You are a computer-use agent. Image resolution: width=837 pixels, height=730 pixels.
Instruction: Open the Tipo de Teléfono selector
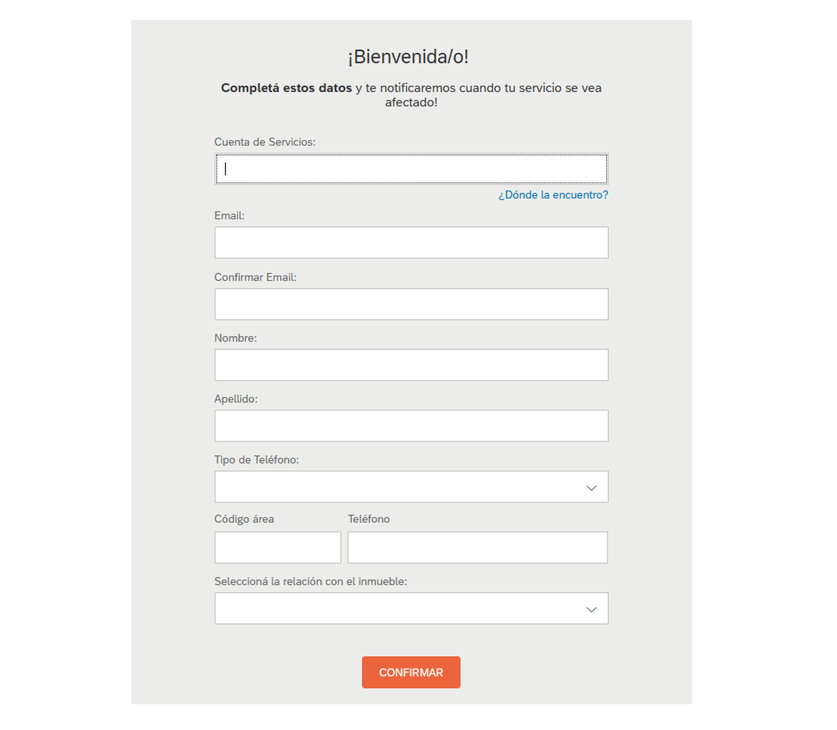411,487
